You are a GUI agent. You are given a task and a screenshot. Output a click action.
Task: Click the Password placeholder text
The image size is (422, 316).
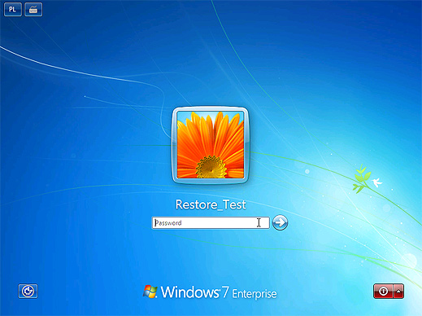click(168, 223)
